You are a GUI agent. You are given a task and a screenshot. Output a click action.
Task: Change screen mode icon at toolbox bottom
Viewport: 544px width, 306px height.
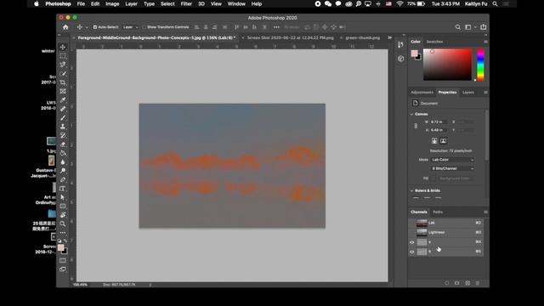click(x=63, y=269)
